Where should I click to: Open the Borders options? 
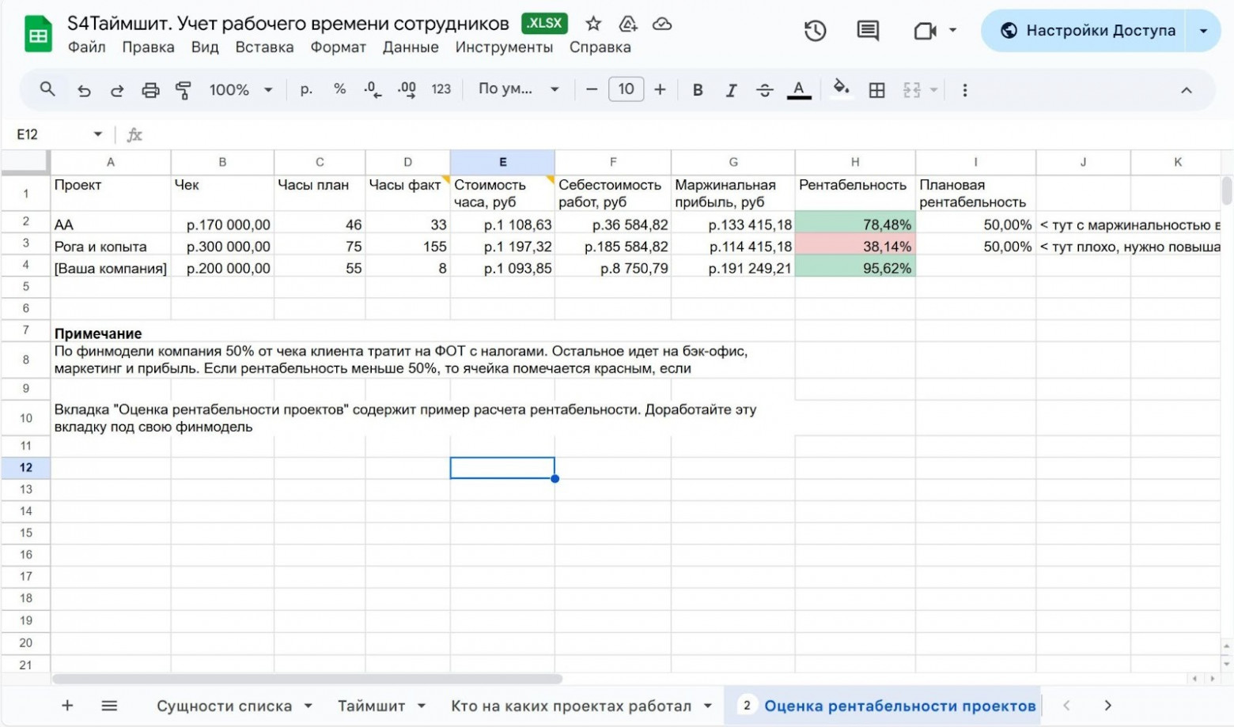876,89
